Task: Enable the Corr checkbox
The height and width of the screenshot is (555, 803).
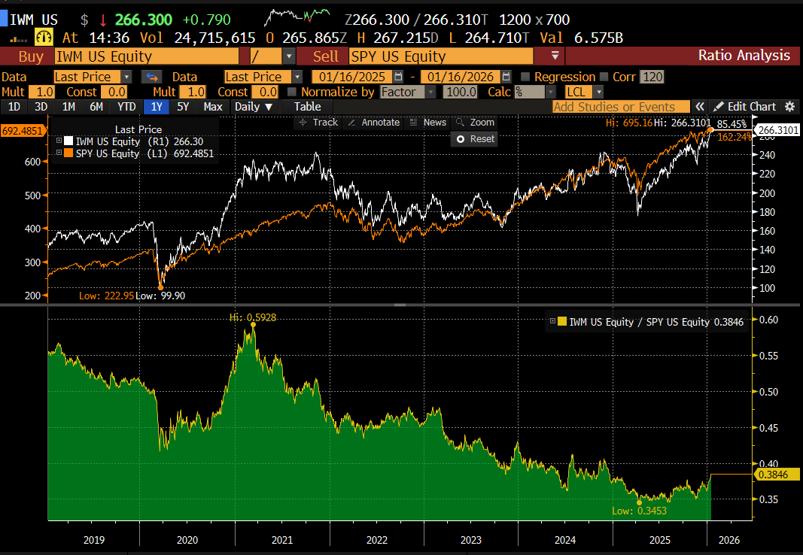Action: click(x=604, y=77)
